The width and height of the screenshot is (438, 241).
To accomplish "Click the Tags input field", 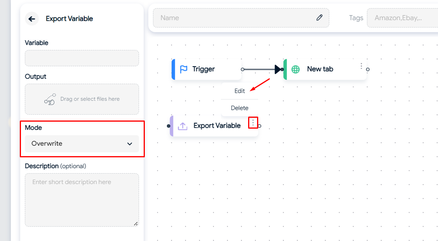I will coord(402,18).
